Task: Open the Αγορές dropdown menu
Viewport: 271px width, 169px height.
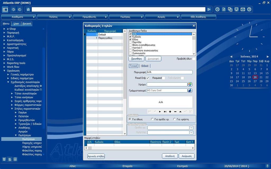Action: (x=162, y=17)
